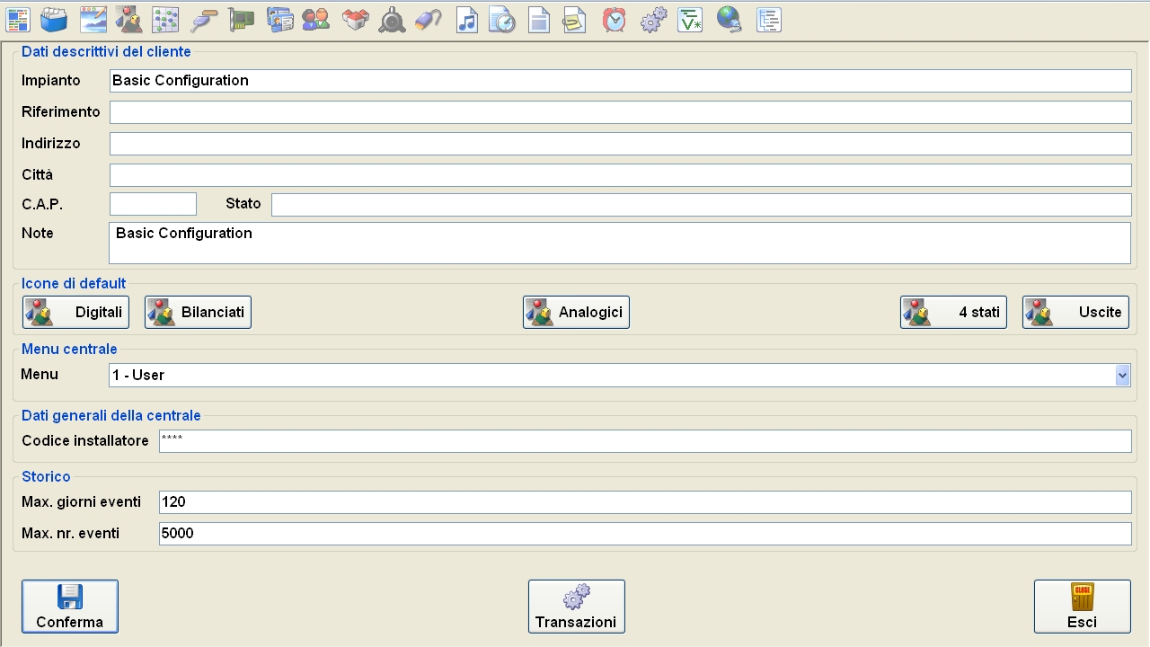Click into the Riferimento text field
Screen dimensions: 1150x647
(x=620, y=112)
